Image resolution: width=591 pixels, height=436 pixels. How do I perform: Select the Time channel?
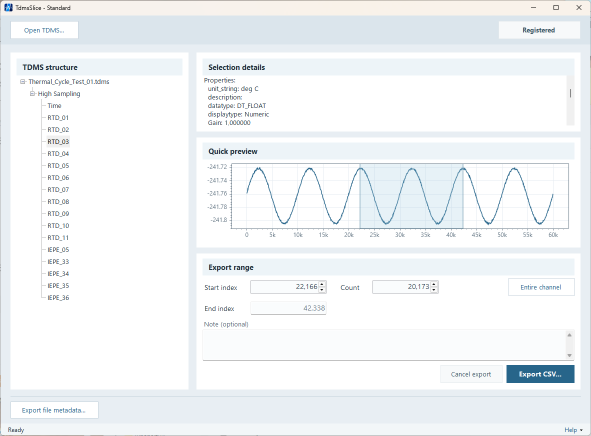(54, 106)
